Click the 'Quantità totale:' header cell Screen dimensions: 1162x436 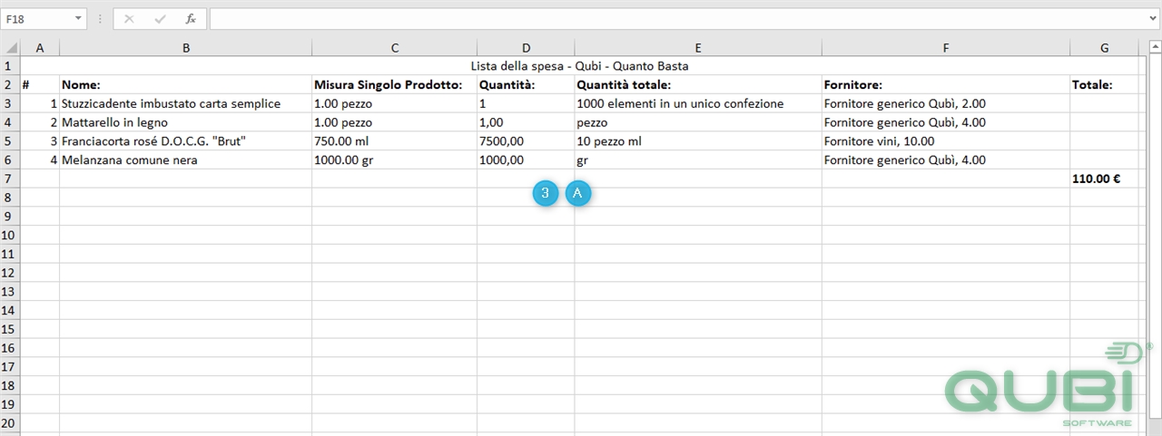click(698, 85)
